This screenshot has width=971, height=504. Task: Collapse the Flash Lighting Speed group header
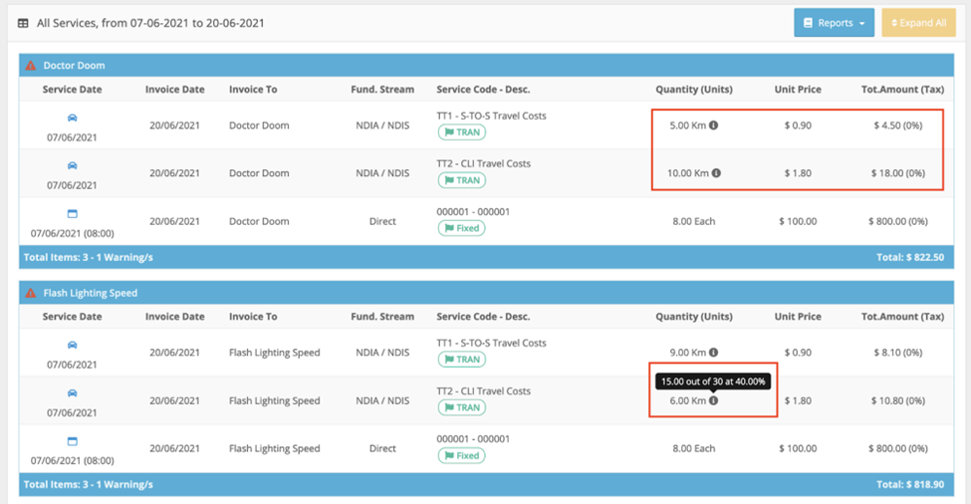point(486,292)
